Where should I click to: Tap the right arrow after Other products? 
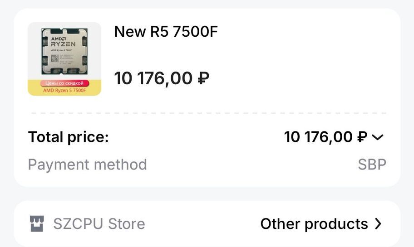tap(378, 223)
